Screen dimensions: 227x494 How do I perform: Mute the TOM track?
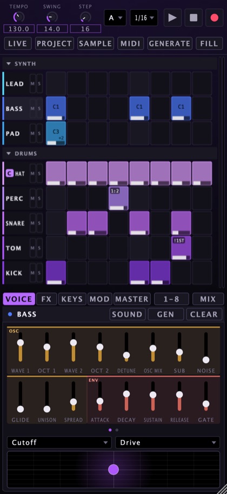tap(33, 248)
